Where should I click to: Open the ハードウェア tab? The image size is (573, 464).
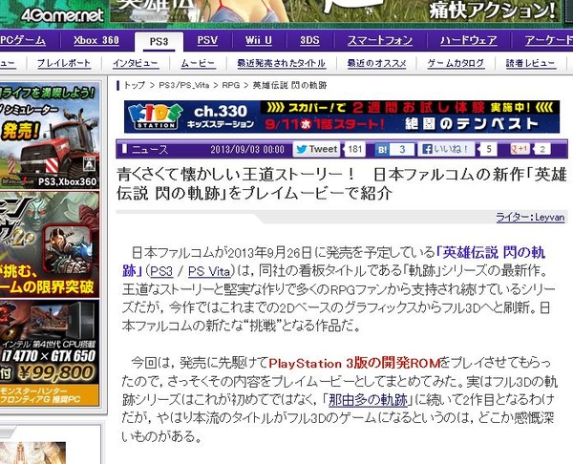[x=469, y=40]
